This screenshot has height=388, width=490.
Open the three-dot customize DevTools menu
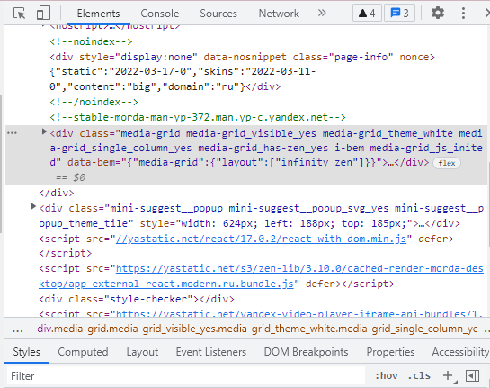point(463,14)
